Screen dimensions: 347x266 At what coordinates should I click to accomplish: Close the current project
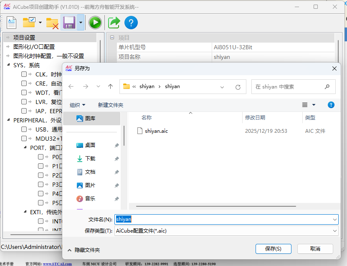pos(52,22)
